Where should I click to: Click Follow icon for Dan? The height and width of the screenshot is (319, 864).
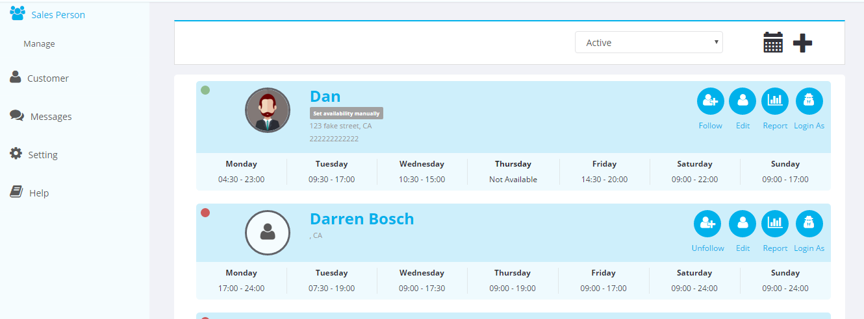point(710,101)
